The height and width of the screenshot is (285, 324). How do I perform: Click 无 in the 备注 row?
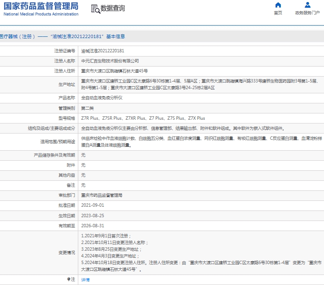pyautogui.click(x=83, y=185)
